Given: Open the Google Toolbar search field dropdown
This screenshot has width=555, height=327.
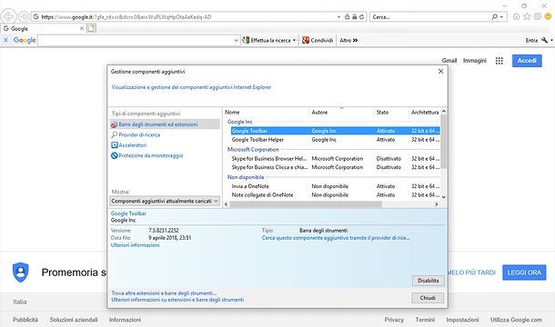Looking at the screenshot, I should tap(236, 40).
